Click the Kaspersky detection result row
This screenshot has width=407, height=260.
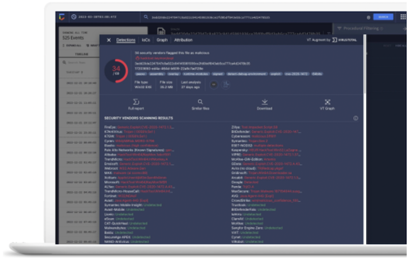(x=266, y=150)
